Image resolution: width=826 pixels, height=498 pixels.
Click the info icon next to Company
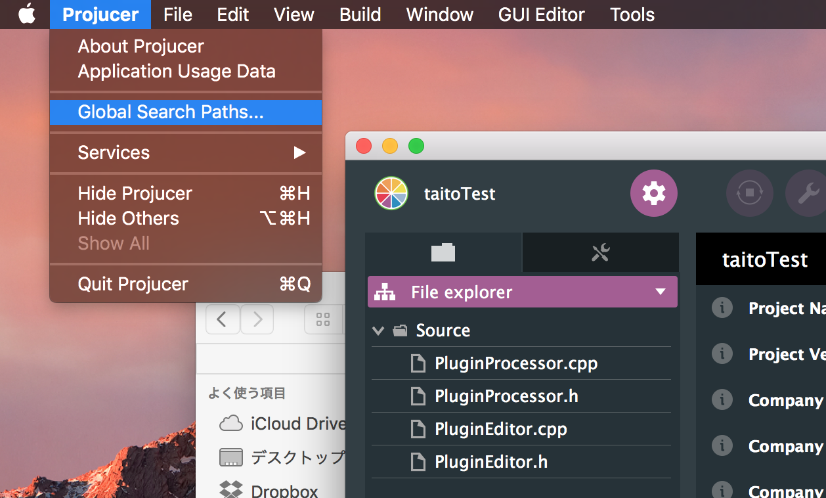click(722, 399)
